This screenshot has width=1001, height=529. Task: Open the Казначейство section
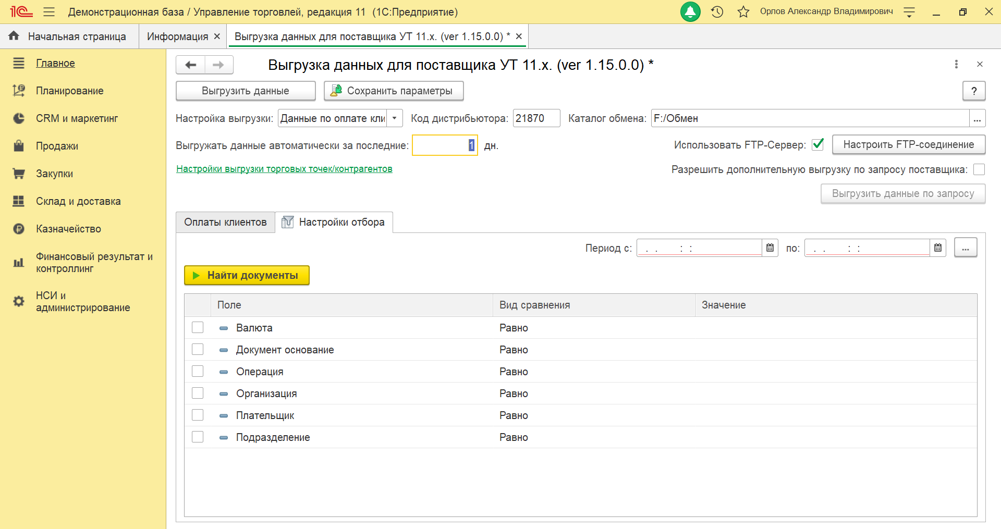point(68,229)
